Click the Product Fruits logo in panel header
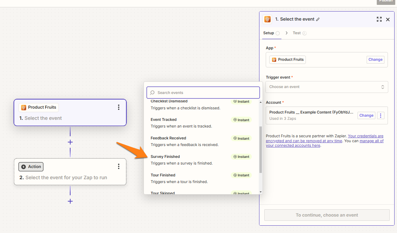Viewport: 397px width, 233px height. 267,19
